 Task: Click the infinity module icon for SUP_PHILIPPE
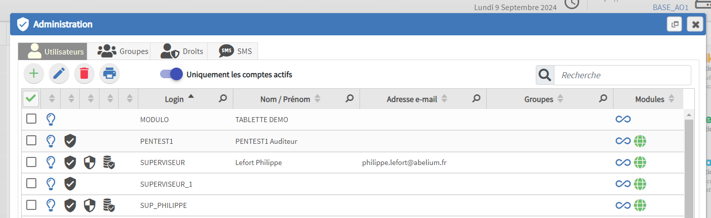[x=623, y=205]
